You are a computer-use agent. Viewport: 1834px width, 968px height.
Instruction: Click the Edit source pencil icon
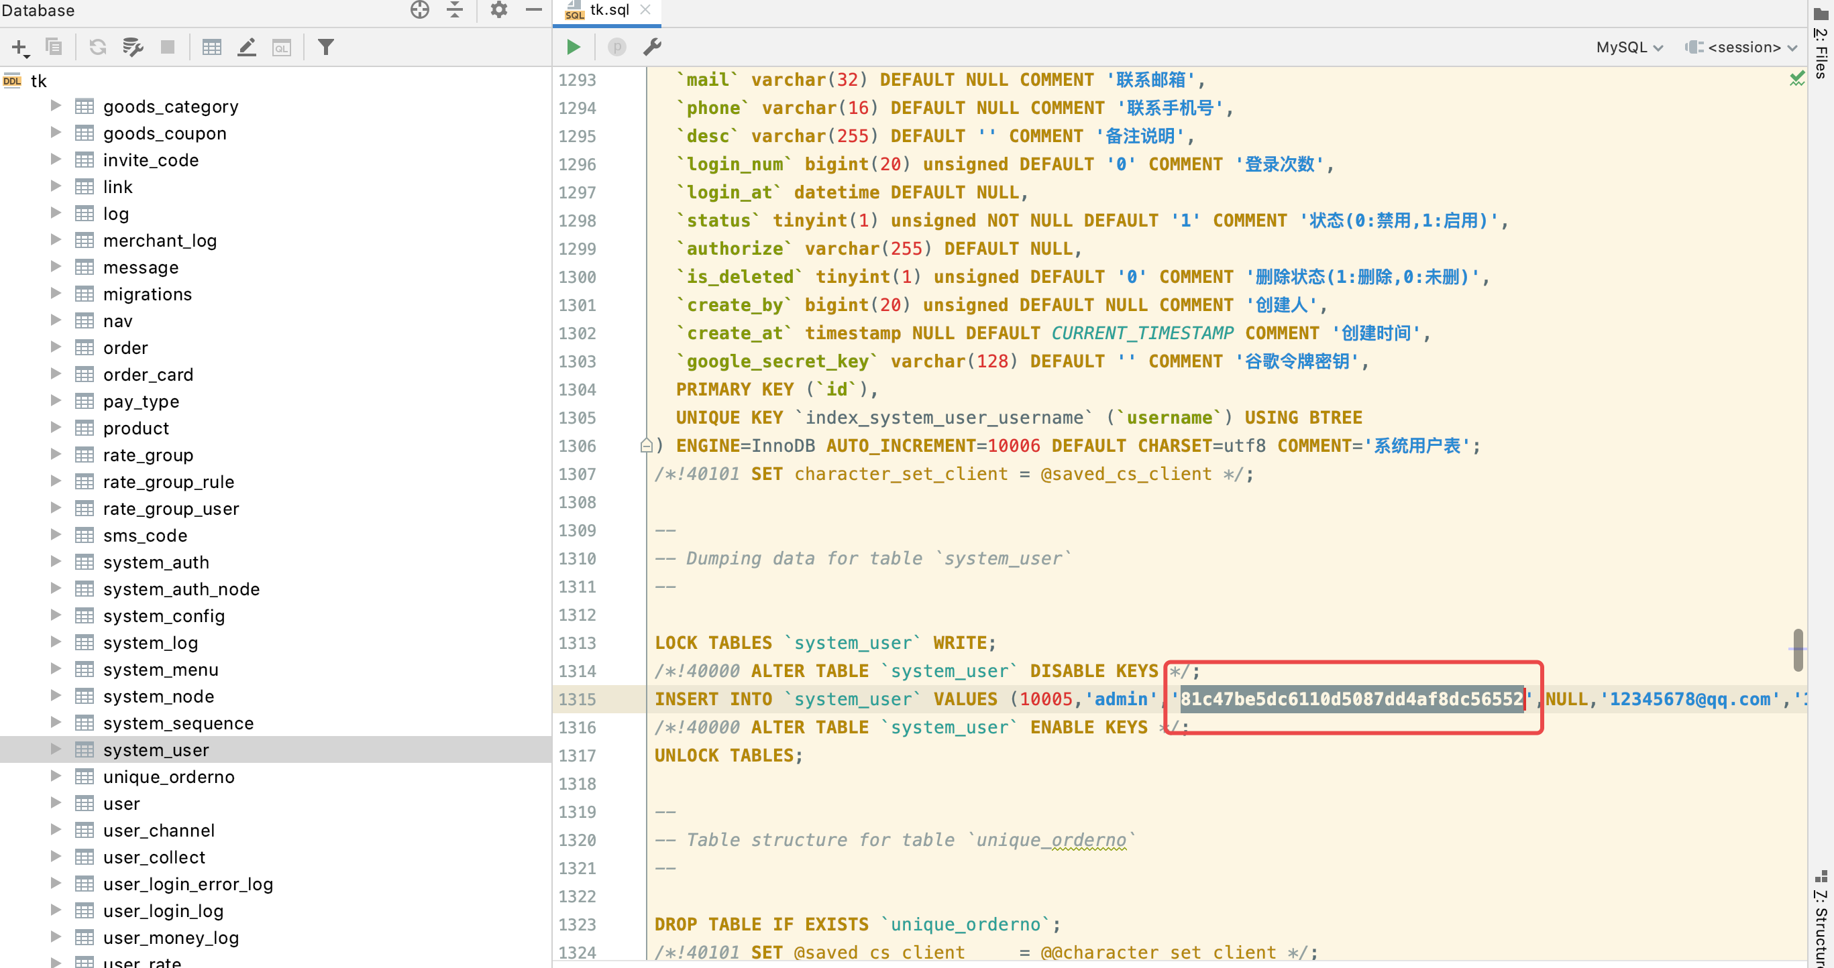click(x=247, y=47)
